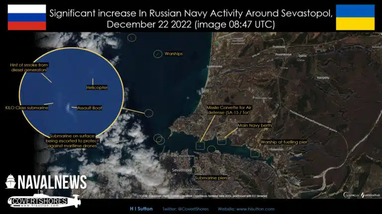This screenshot has width=382, height=214.
Task: Click the Assault Boat label
Action: (x=90, y=107)
